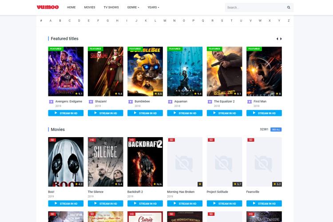Viewport: 333px width, 222px height.
Task: Click the Fearsville title link
Action: coord(253,192)
